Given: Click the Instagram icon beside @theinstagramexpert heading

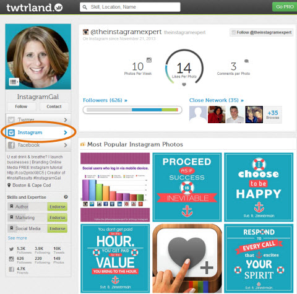Looking at the screenshot, I should pos(85,32).
